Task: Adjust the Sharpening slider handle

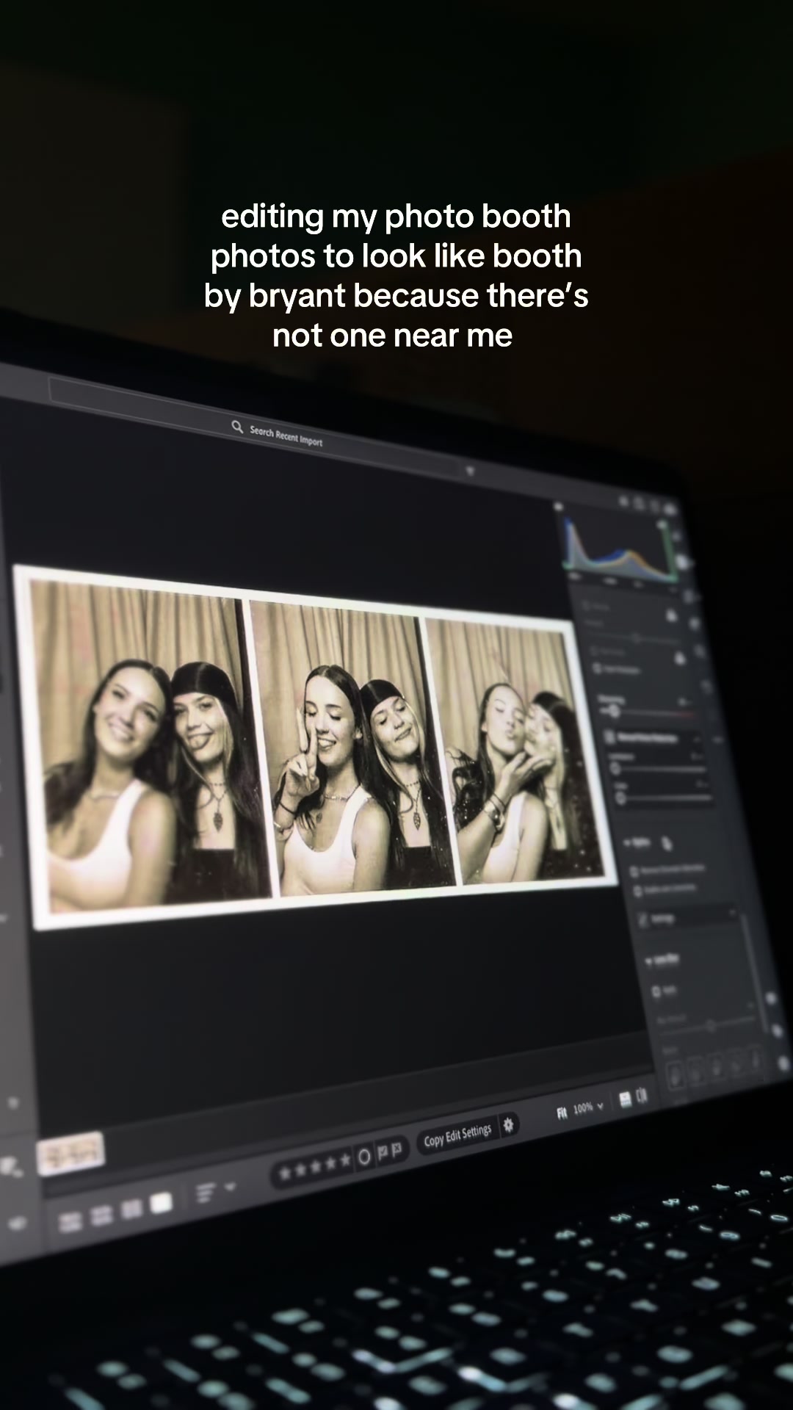Action: [614, 711]
